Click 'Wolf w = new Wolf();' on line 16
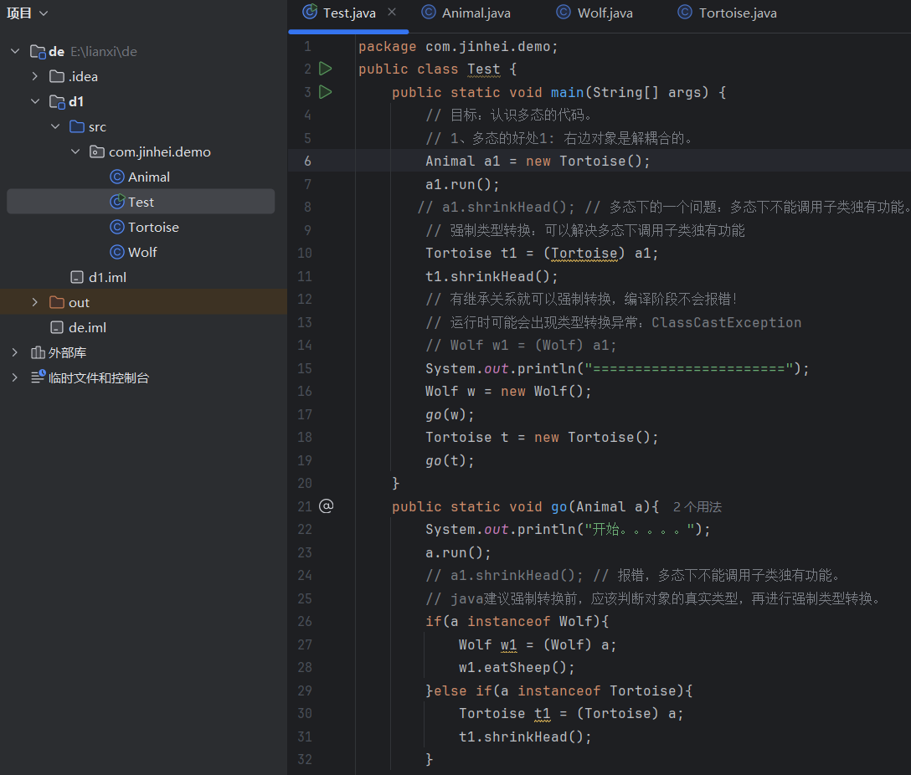 (x=508, y=392)
